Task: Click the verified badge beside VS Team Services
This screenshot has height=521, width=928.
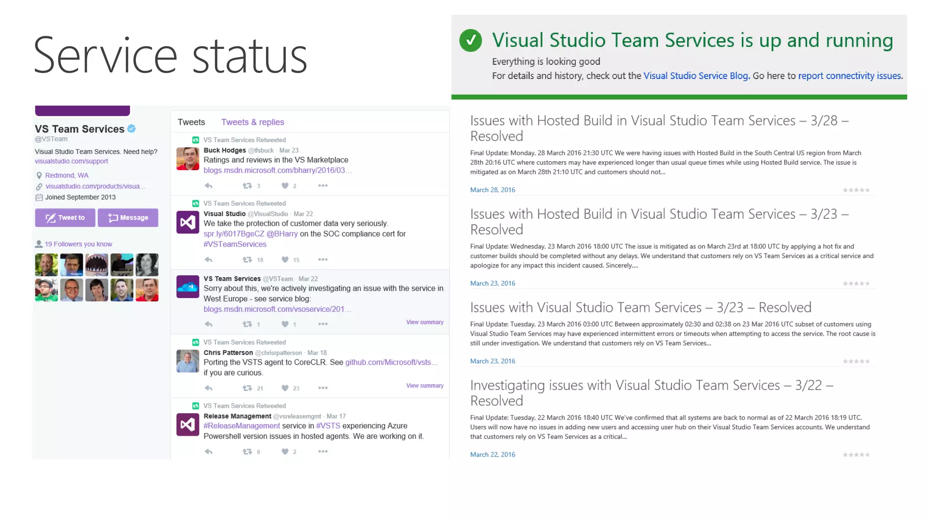Action: (x=131, y=129)
